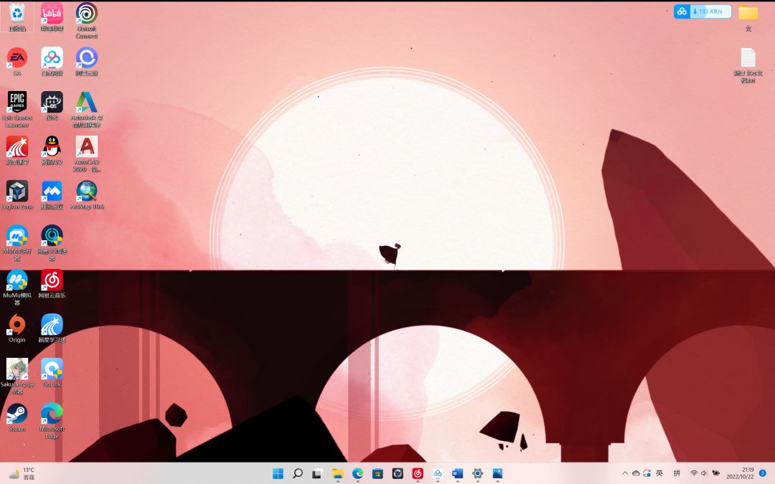Click the OneDrive cloud tray icon
This screenshot has height=484, width=775.
(636, 473)
